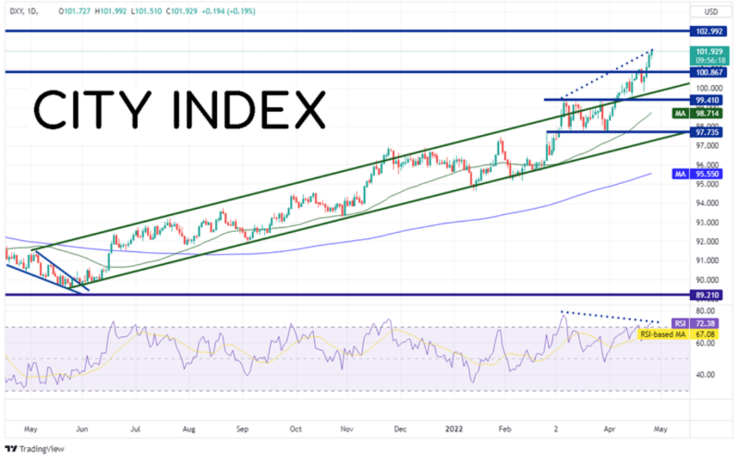This screenshot has width=739, height=460.
Task: Click the 100.000 price axis tick
Action: pyautogui.click(x=709, y=88)
